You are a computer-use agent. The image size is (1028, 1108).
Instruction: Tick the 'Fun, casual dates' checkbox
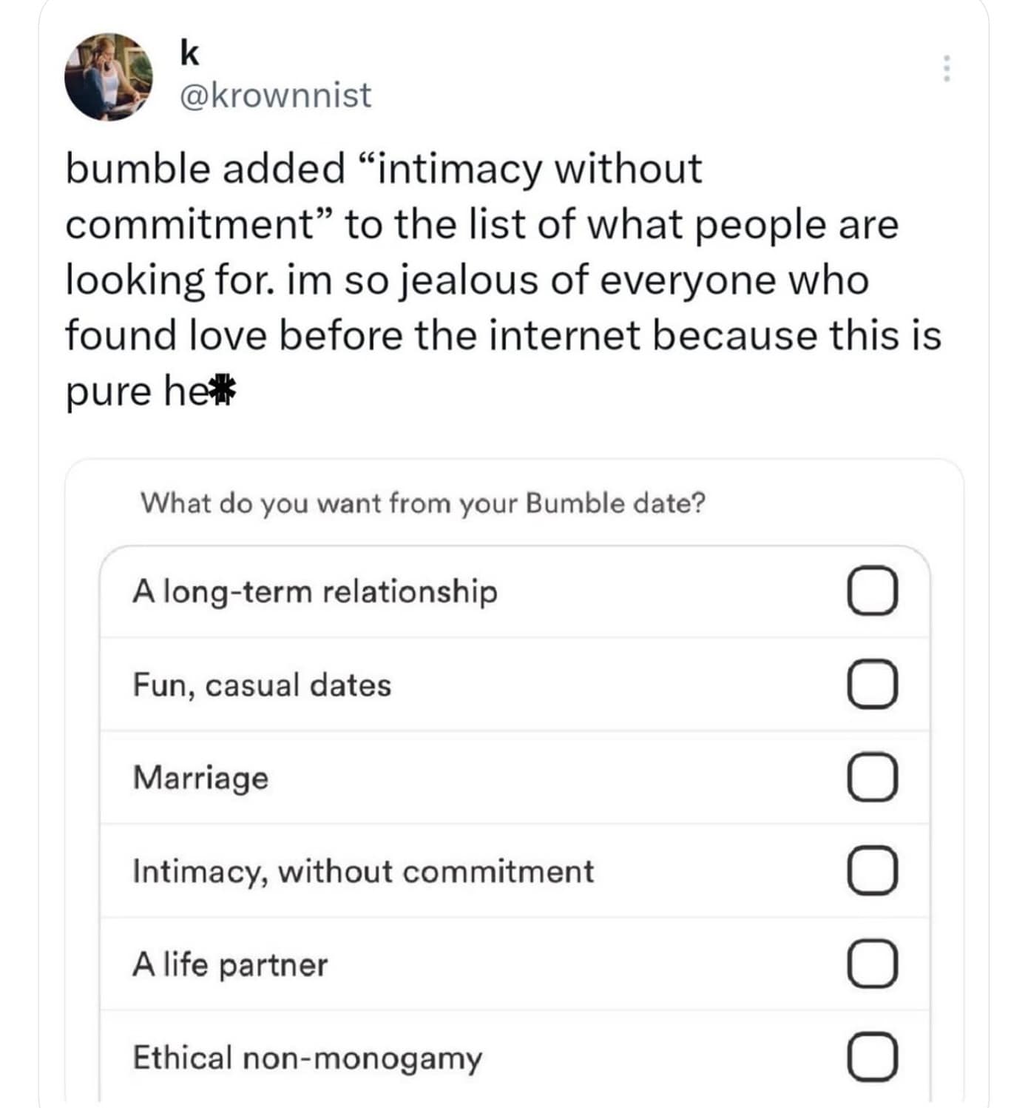tap(872, 685)
